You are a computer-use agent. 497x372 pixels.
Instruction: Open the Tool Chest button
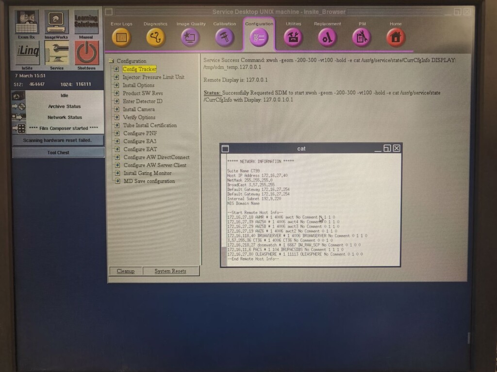click(x=58, y=153)
